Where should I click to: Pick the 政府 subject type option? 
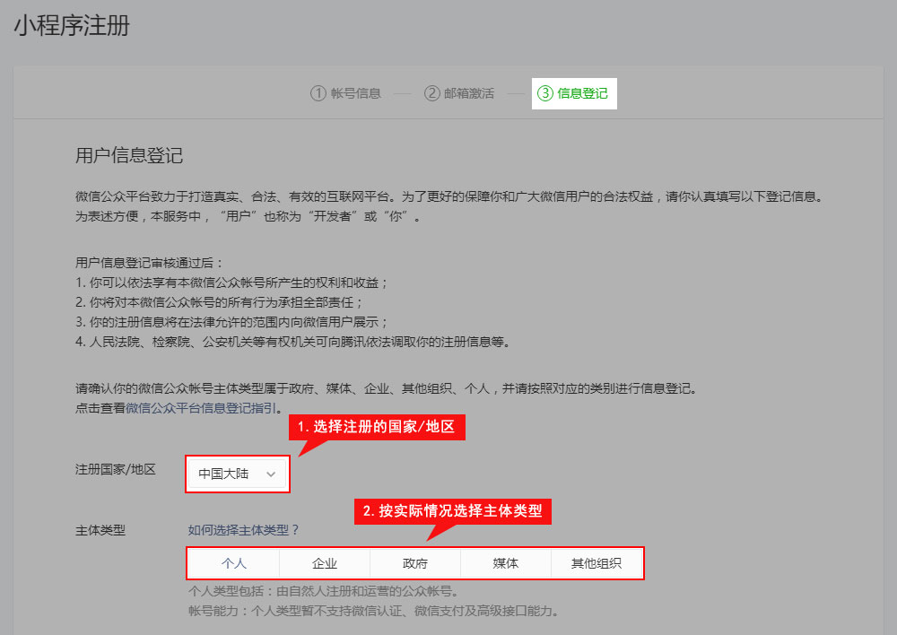coord(415,563)
